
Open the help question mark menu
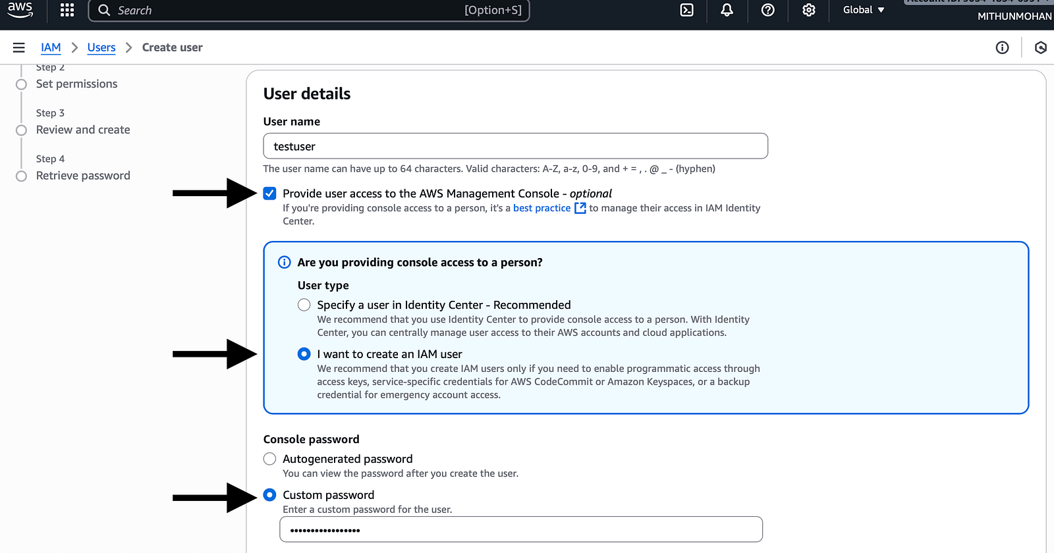(767, 10)
